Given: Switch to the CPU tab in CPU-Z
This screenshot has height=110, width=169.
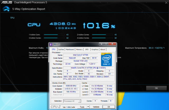Looking at the screenshot, I should tap(54, 49).
